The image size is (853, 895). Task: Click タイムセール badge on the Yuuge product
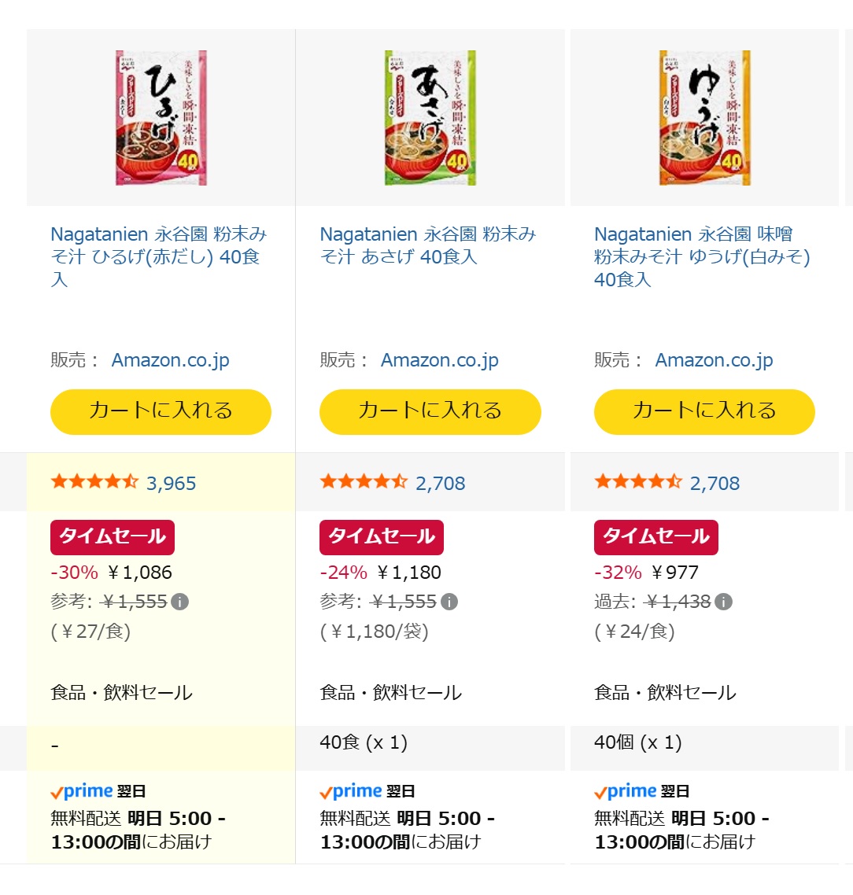point(655,537)
